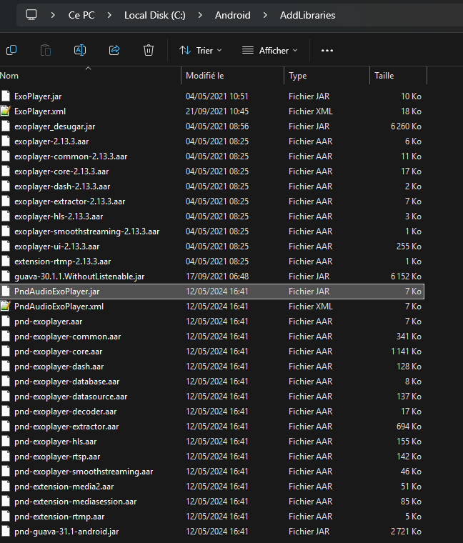Click the date 04/05/2021 10:51
Image resolution: width=463 pixels, height=543 pixels.
tap(217, 96)
